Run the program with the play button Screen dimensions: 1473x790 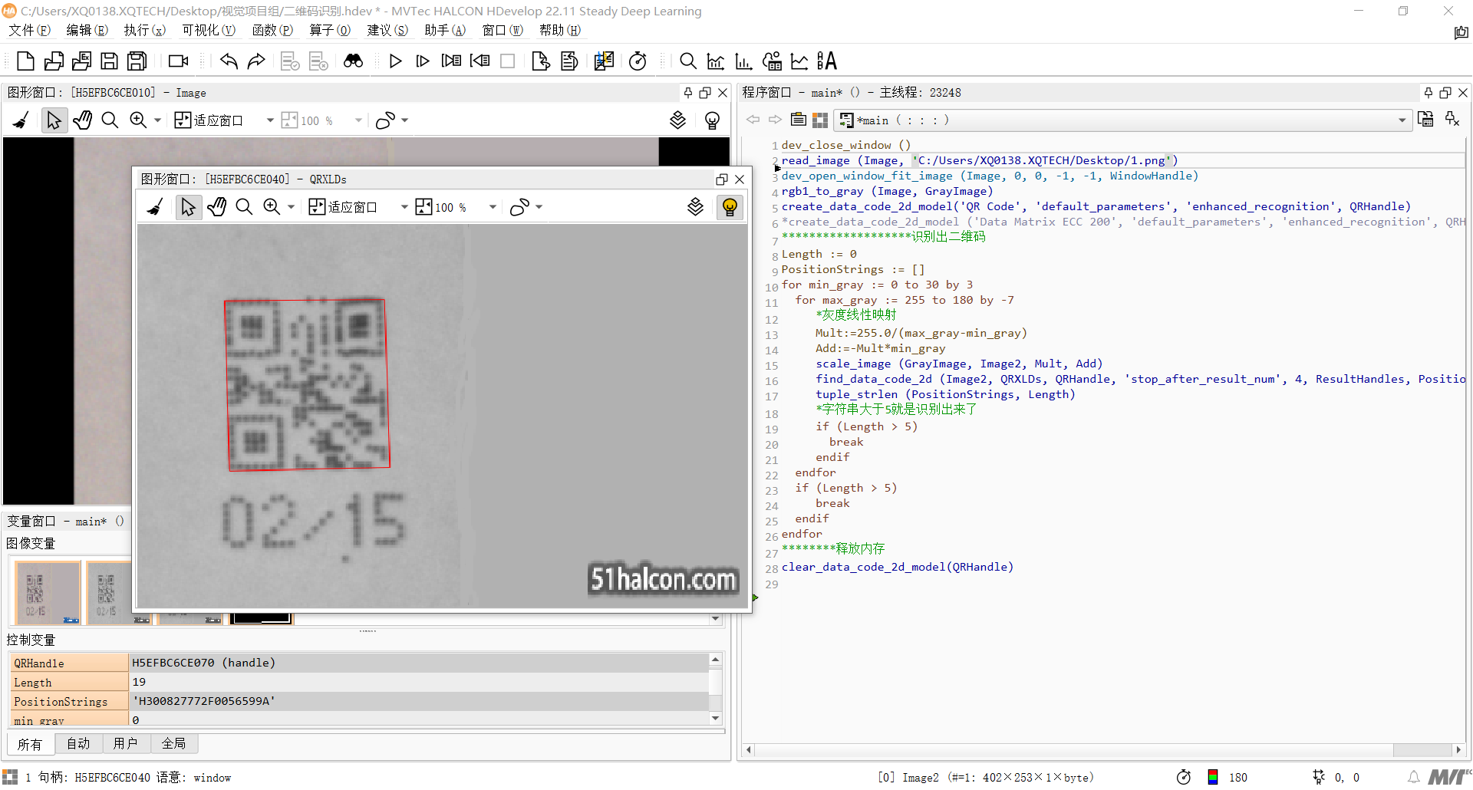pos(395,61)
